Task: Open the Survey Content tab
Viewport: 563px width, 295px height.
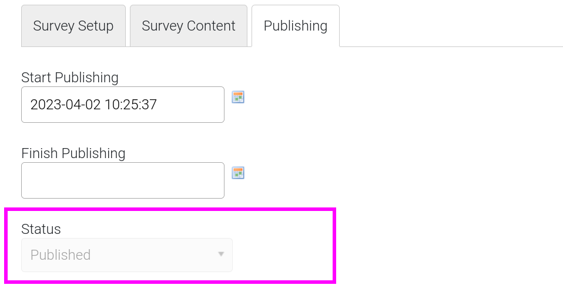Action: [189, 26]
